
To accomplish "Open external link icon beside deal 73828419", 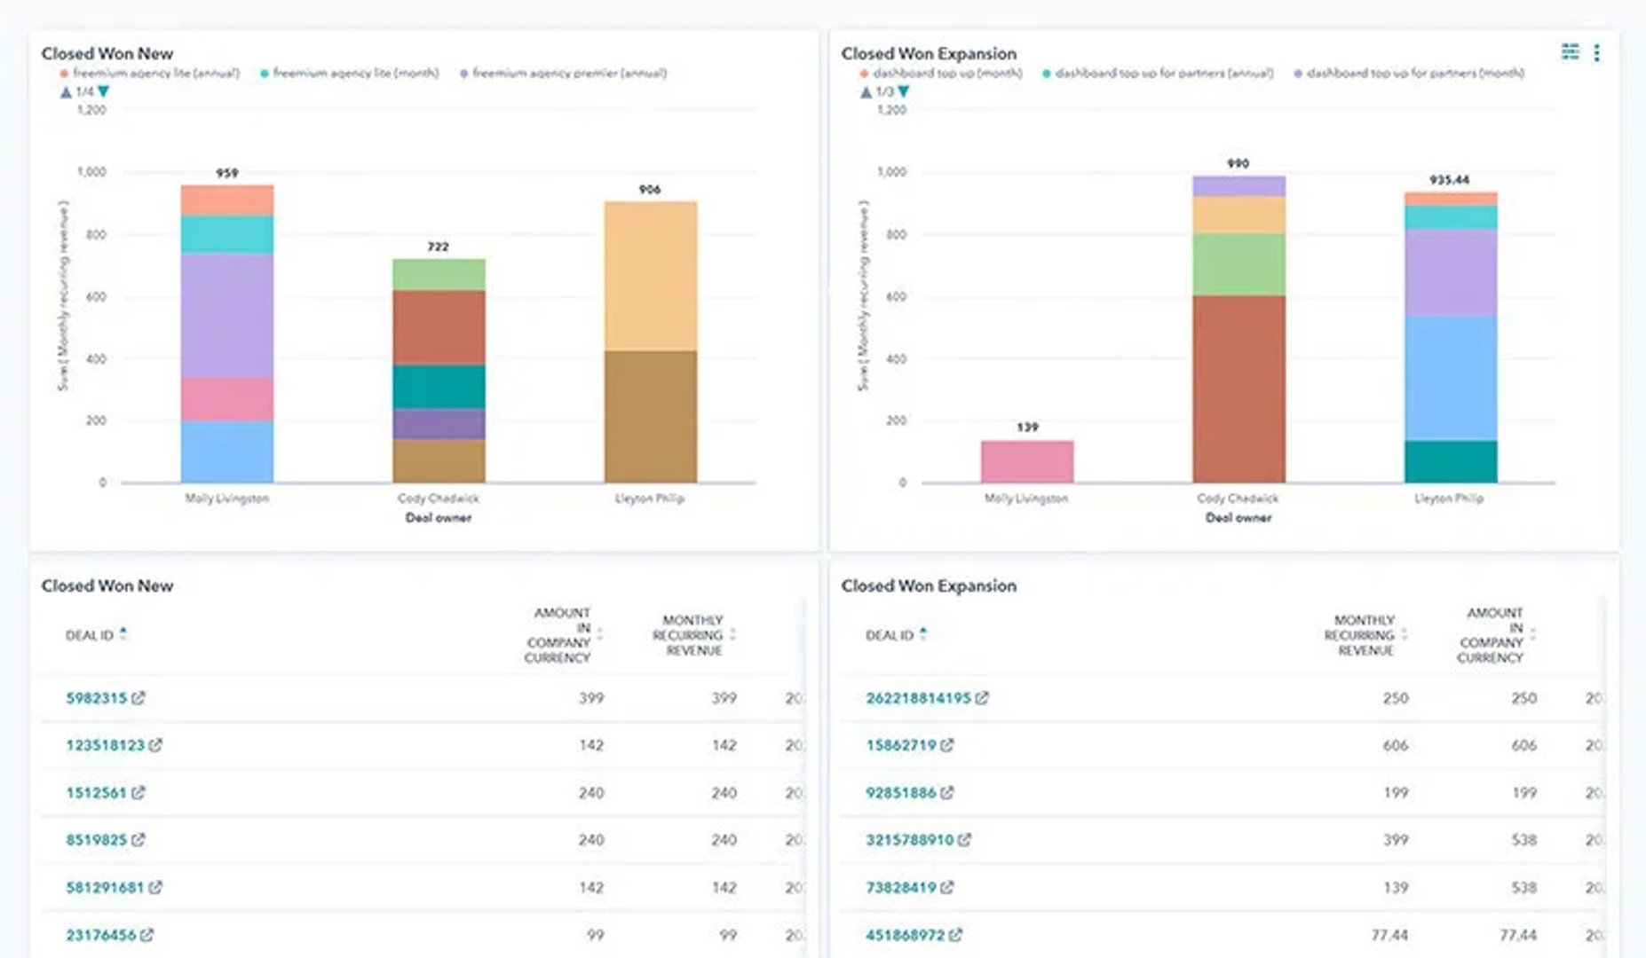I will coord(947,887).
